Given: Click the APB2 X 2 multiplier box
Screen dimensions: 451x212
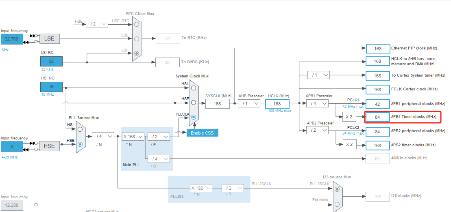Looking at the screenshot, I should click(349, 144).
